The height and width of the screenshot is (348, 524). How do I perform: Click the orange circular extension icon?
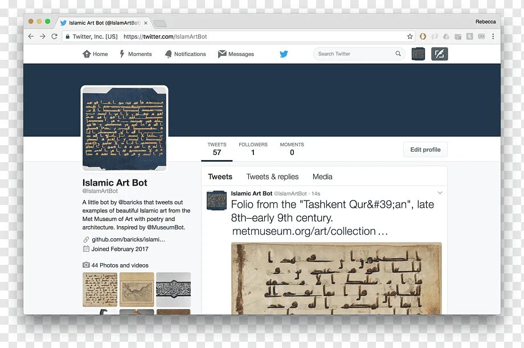423,36
